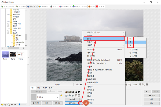161x107 pixels.
Task: Click the 밝기,색상 button
Action: click(72, 103)
